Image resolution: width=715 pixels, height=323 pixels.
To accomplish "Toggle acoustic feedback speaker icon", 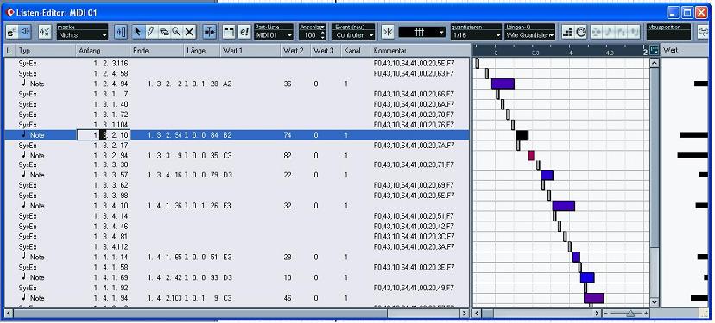I will coord(25,32).
